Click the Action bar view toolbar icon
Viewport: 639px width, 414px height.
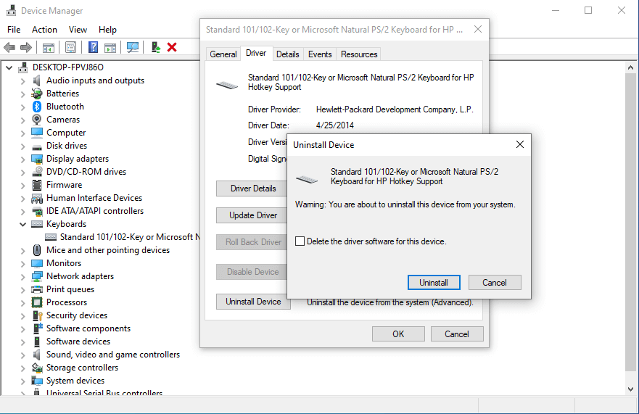pos(110,48)
